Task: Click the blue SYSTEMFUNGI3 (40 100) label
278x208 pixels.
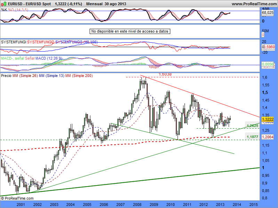Action: point(76,42)
